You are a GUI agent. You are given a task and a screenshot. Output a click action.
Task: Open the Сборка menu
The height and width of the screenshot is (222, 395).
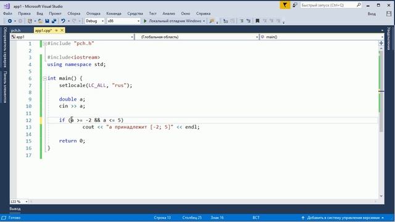pos(74,14)
